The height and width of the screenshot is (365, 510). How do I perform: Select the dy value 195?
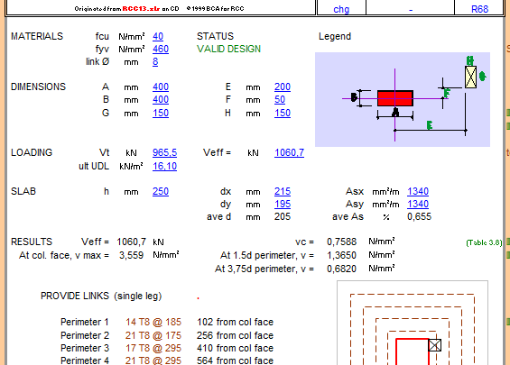point(283,205)
